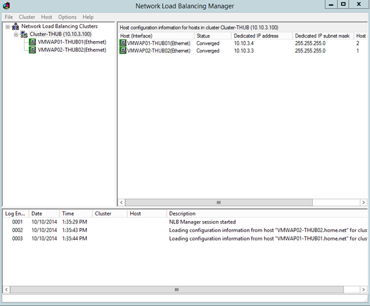The width and height of the screenshot is (370, 306).
Task: Click Converged status of the VMWAP02-THUB02 row
Action: (x=208, y=50)
